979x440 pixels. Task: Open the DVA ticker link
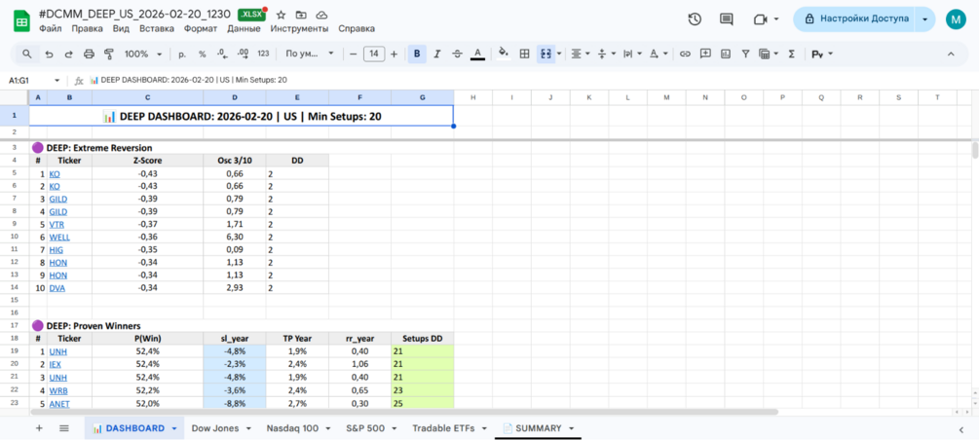tap(56, 288)
